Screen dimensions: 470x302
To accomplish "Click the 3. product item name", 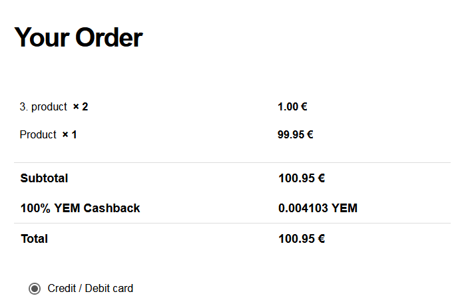I will 43,107.
